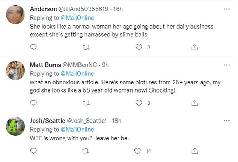Screen dimensions: 238x162
Task: Retweet Anderson's tweet
Action: point(85,47)
